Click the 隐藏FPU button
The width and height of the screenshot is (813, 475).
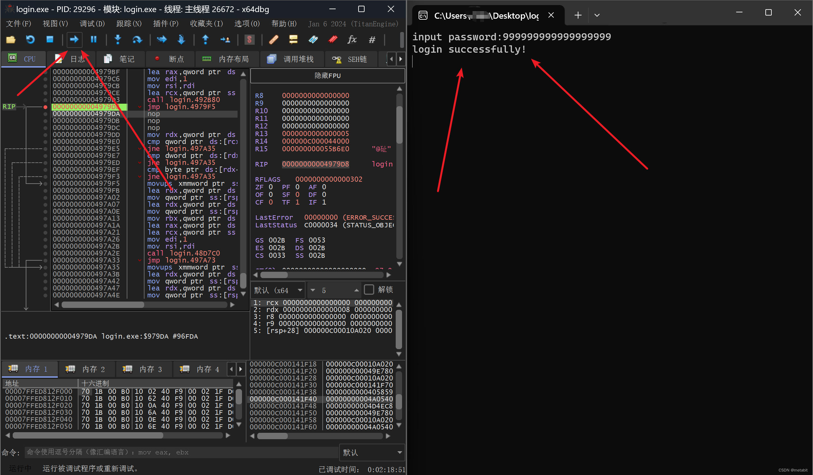[327, 76]
